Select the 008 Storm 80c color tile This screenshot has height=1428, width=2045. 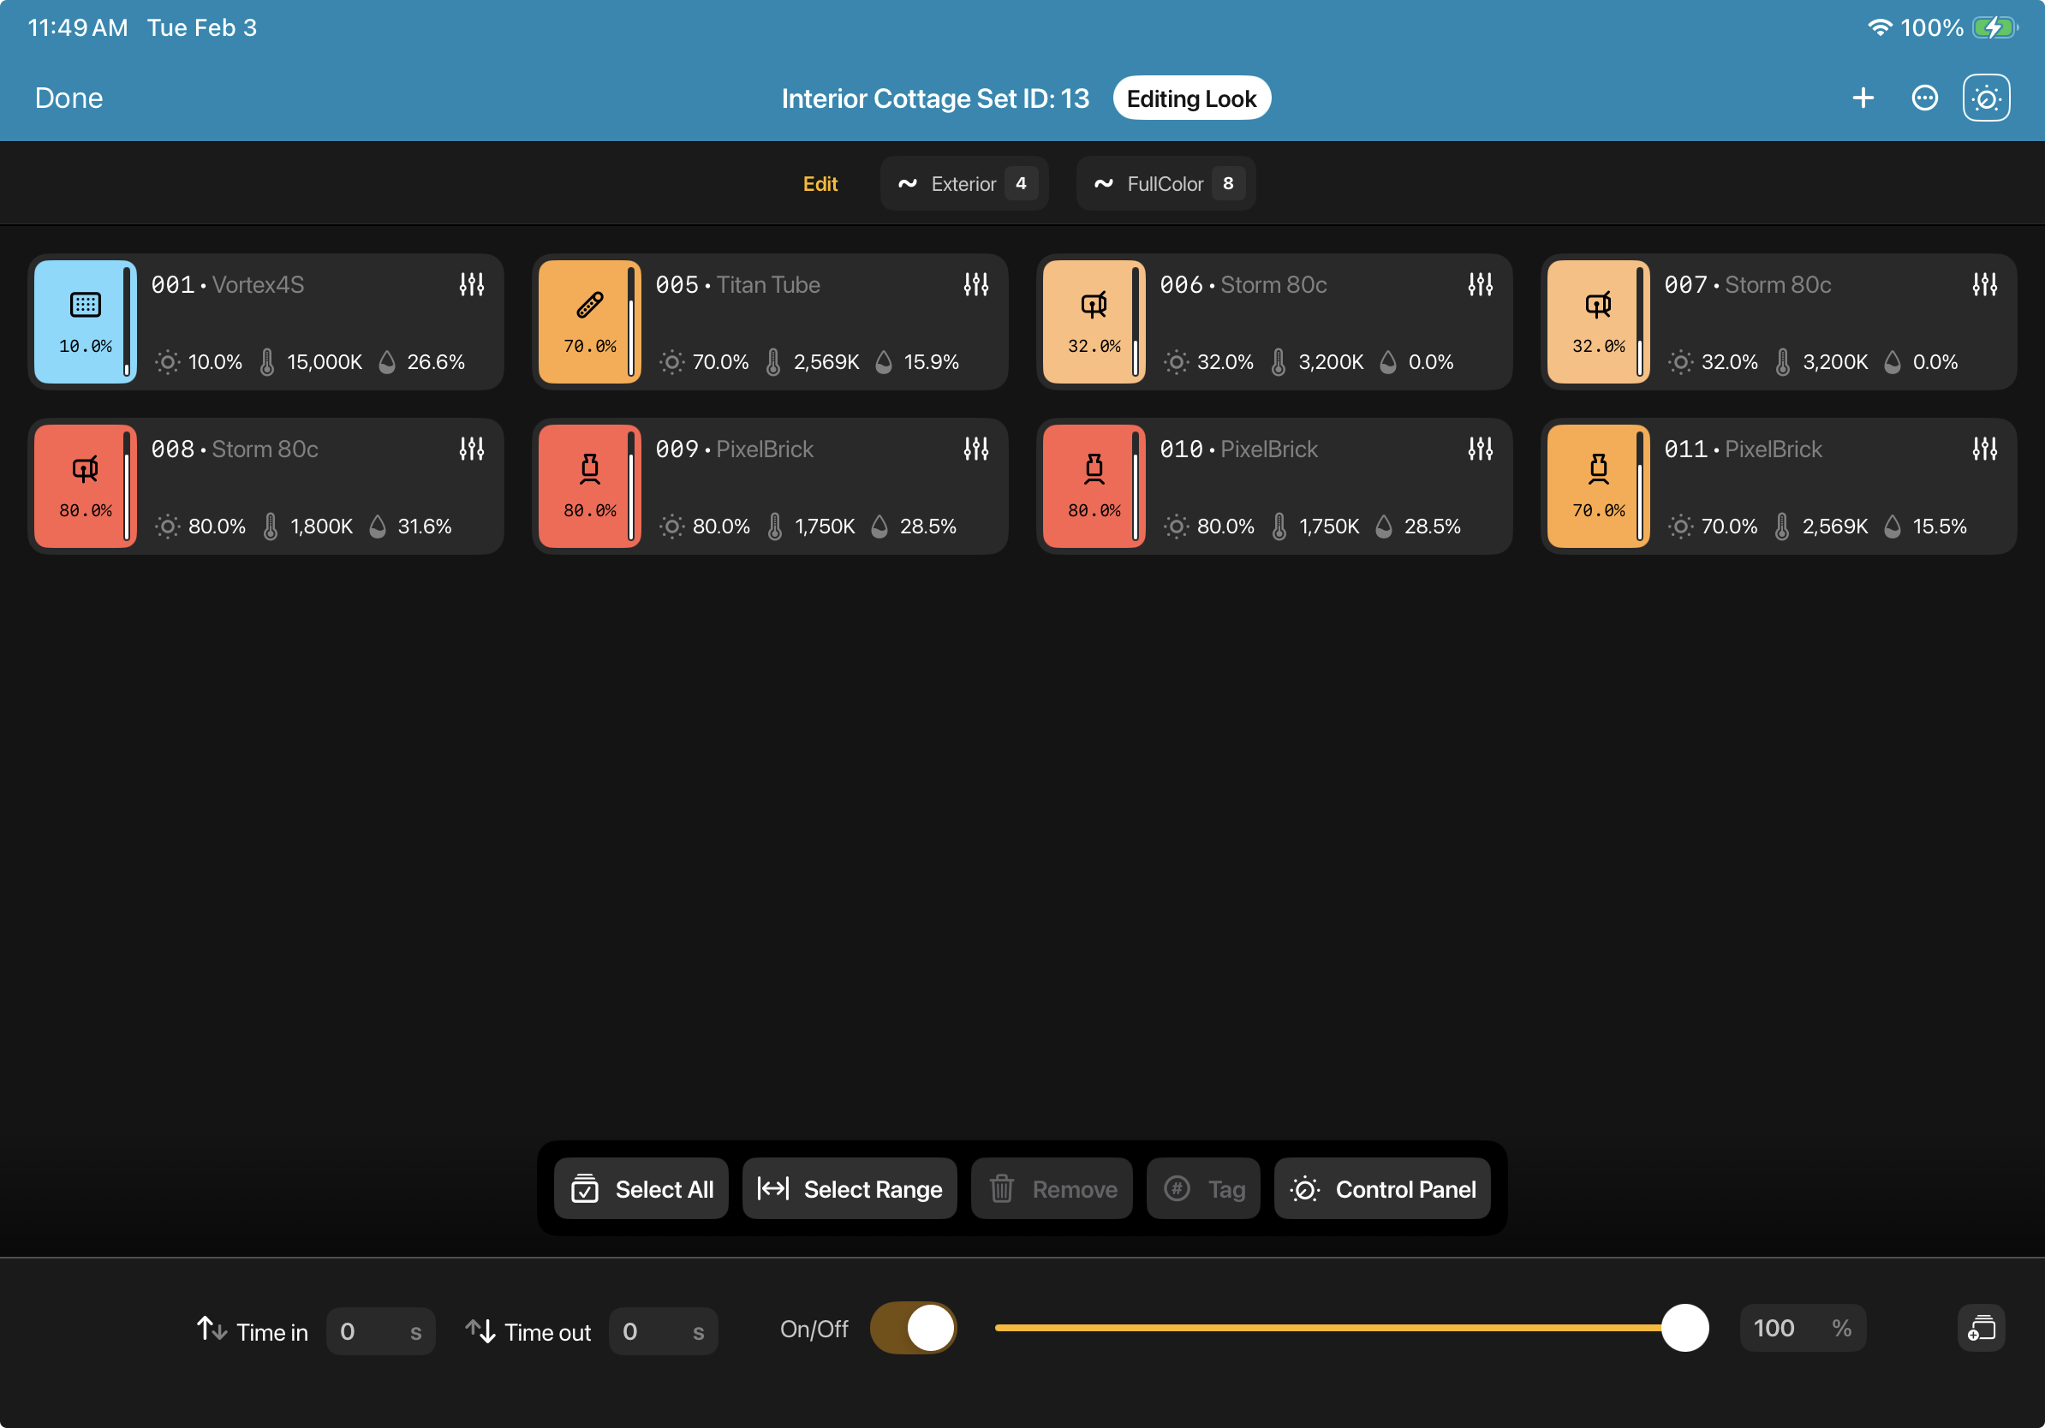[85, 486]
